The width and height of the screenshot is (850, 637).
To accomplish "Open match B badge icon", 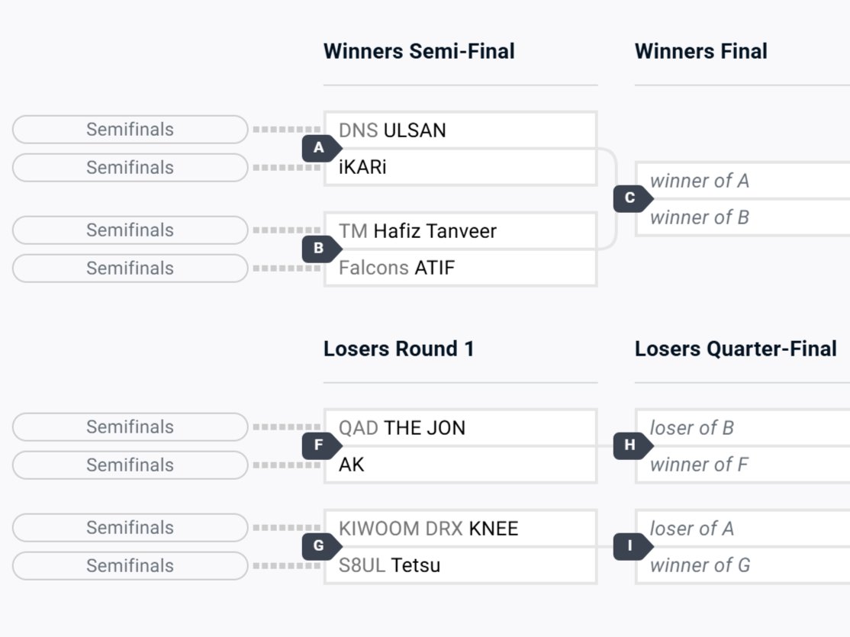I will point(321,248).
